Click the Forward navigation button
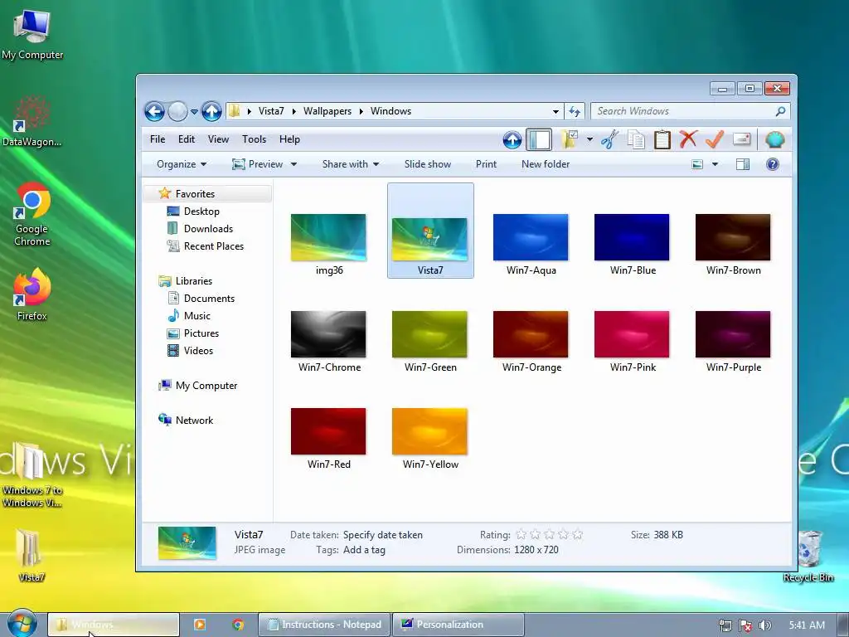 pos(177,112)
